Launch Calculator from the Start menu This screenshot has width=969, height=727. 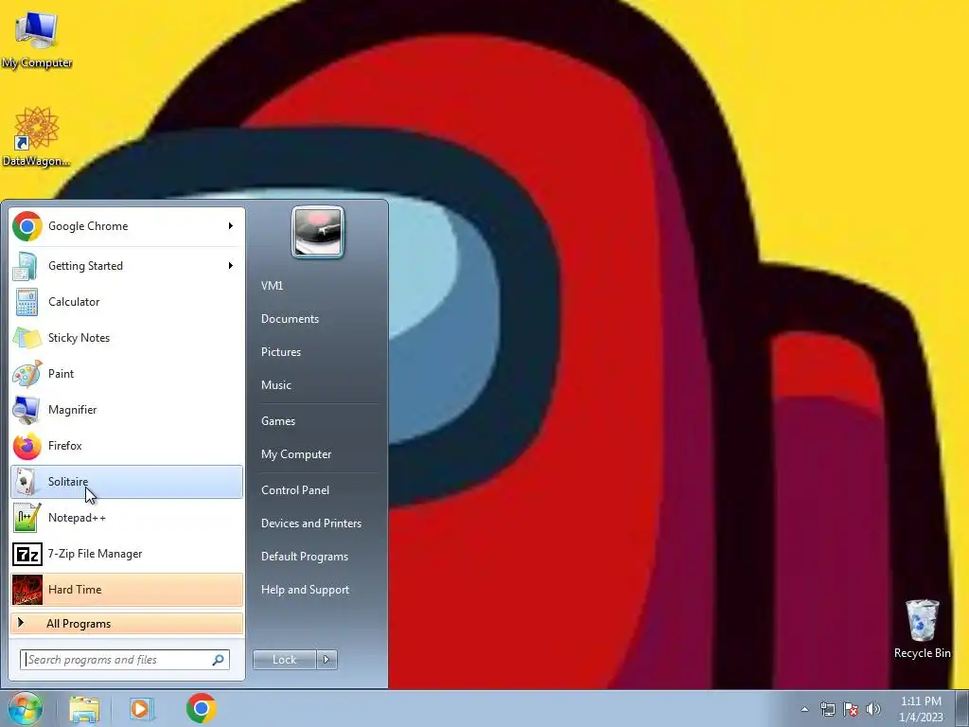pyautogui.click(x=127, y=302)
